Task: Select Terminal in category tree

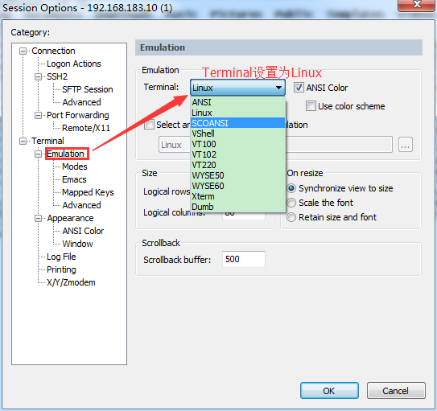Action: pos(47,141)
